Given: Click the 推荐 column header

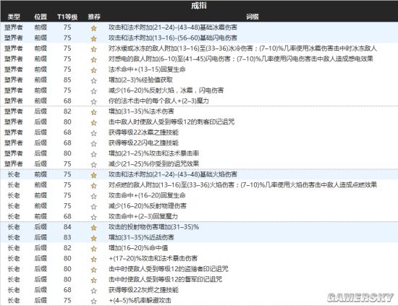Looking at the screenshot, I should pos(94,17).
